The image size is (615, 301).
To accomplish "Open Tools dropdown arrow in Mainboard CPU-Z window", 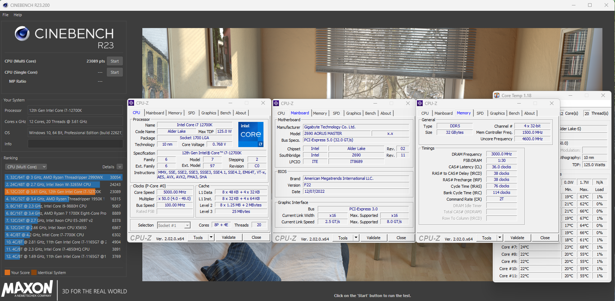I will pos(356,238).
